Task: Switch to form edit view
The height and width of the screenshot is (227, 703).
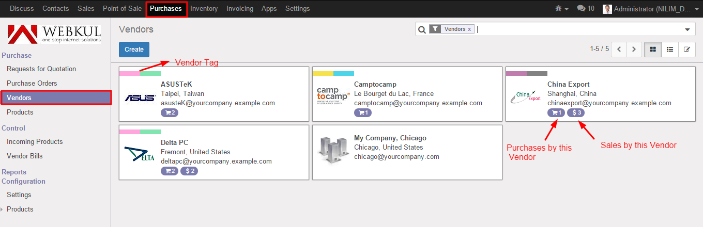Action: pyautogui.click(x=687, y=50)
